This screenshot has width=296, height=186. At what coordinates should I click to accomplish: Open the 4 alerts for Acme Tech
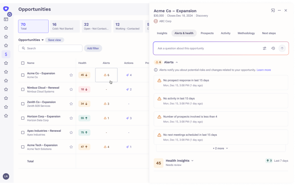click(x=107, y=147)
